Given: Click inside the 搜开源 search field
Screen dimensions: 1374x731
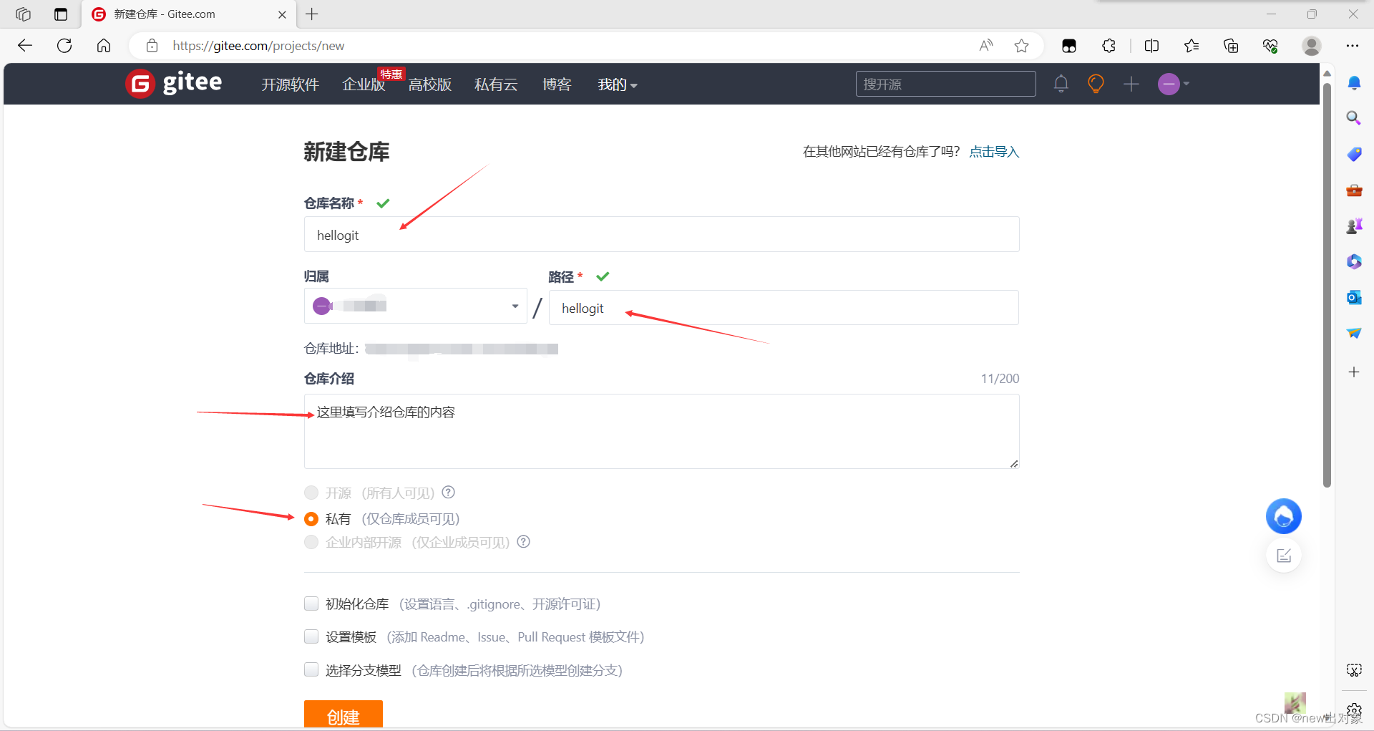Looking at the screenshot, I should tap(945, 84).
